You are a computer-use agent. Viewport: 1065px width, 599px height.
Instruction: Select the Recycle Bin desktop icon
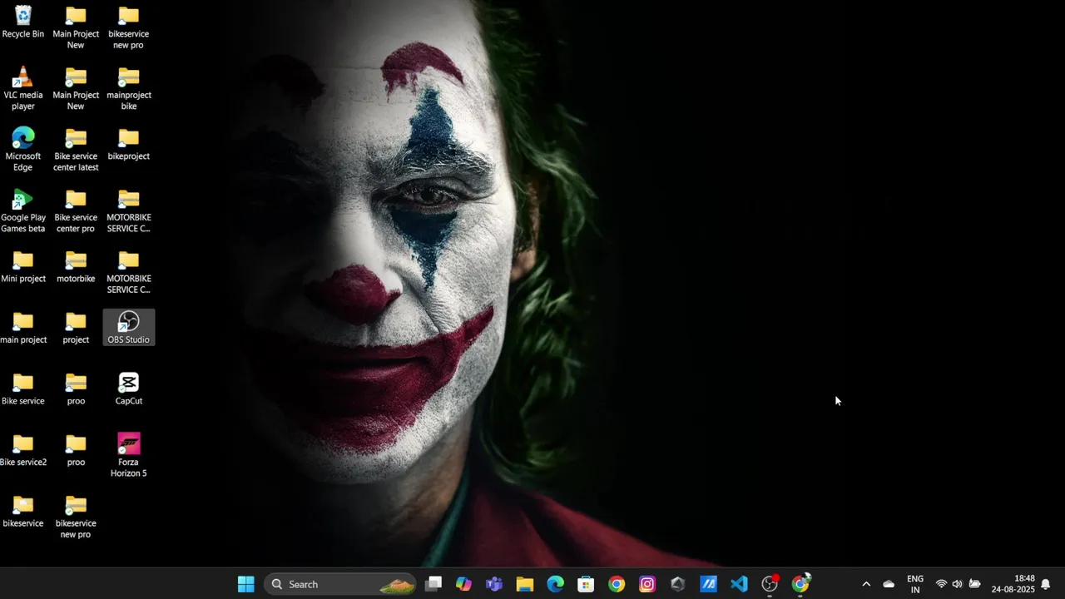(23, 22)
